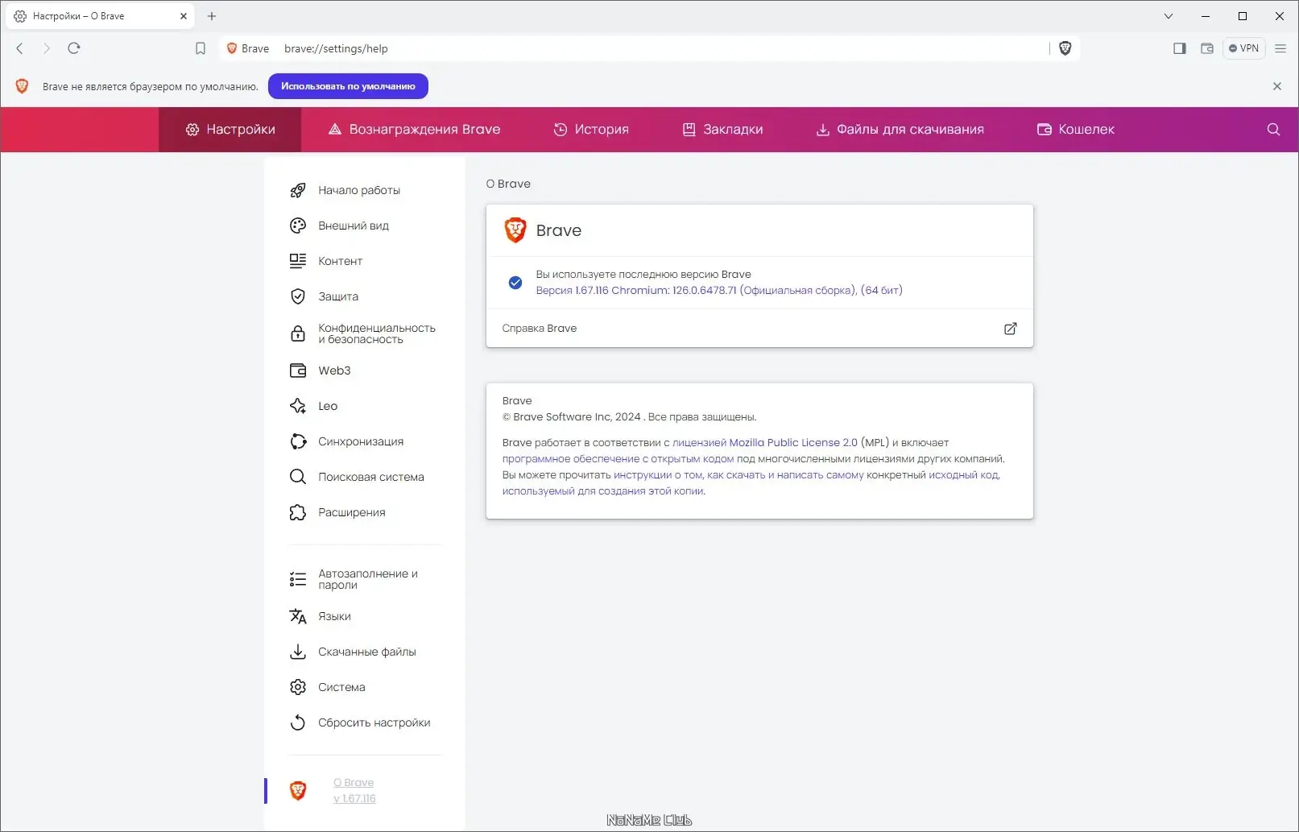Image resolution: width=1299 pixels, height=832 pixels.
Task: Open the main hamburger menu
Action: click(x=1280, y=48)
